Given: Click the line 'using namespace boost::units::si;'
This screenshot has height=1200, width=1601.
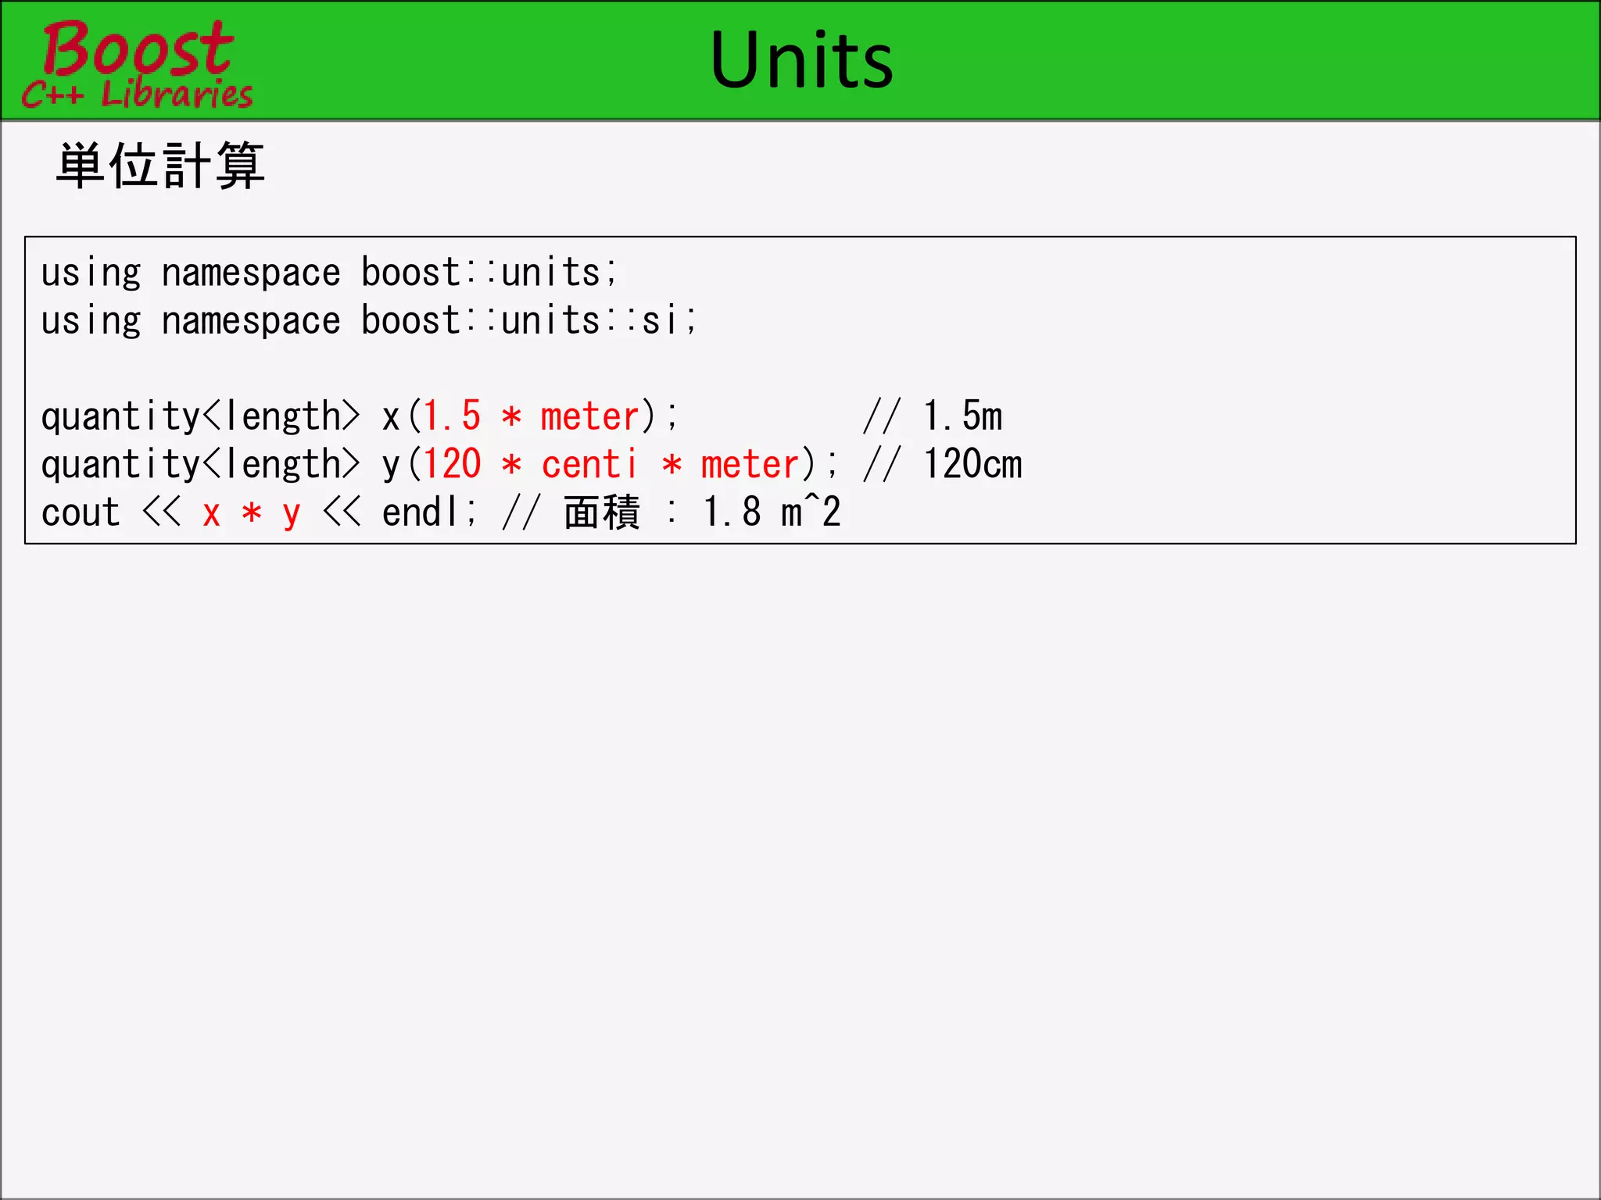Looking at the screenshot, I should [x=369, y=321].
